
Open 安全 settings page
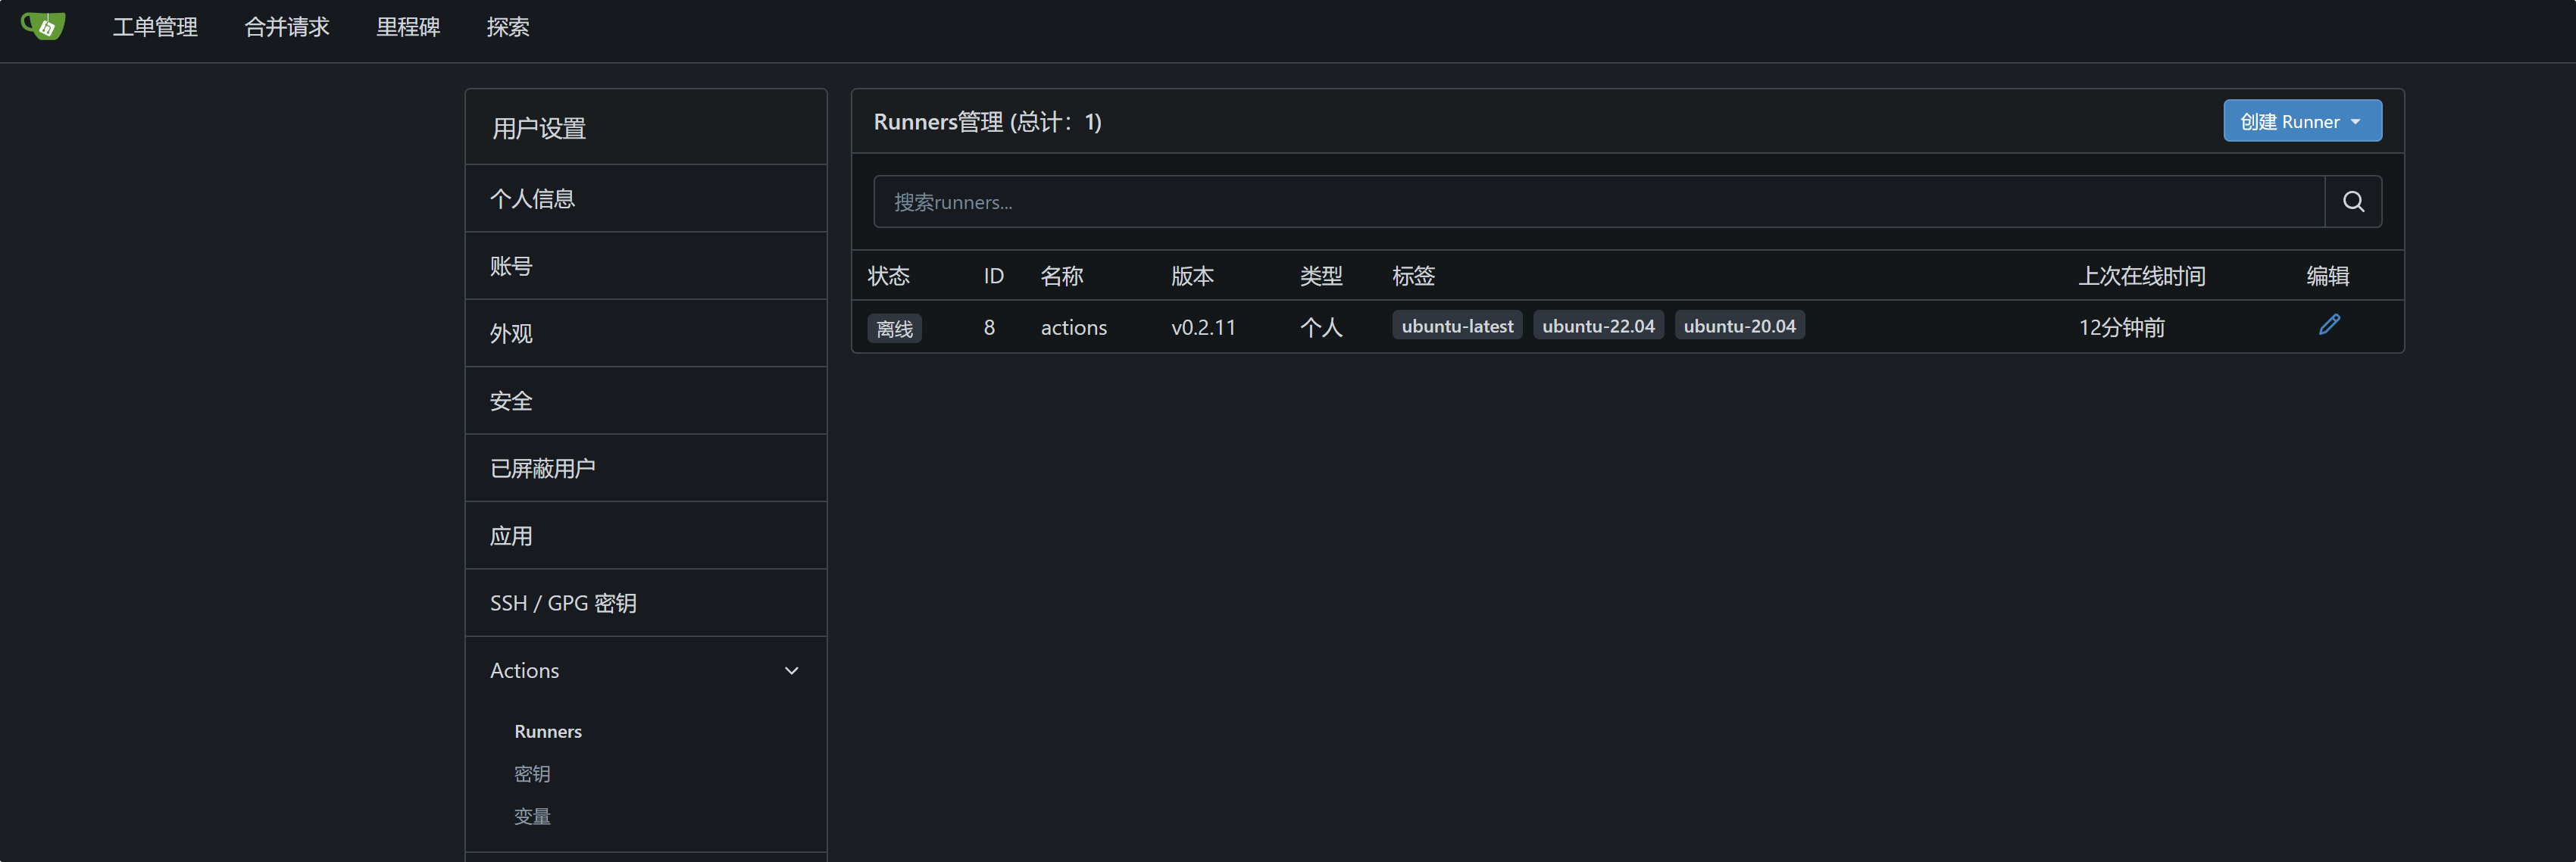(511, 401)
